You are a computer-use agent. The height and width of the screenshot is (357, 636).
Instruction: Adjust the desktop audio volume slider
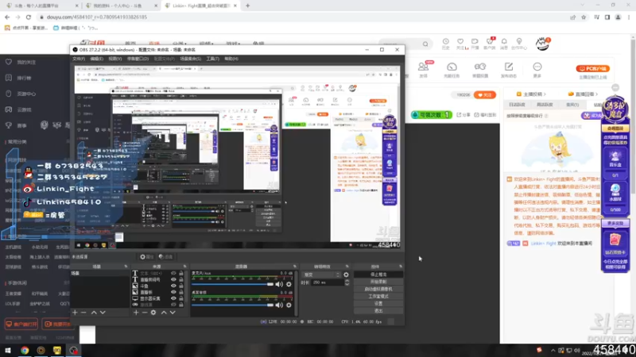coord(233,305)
